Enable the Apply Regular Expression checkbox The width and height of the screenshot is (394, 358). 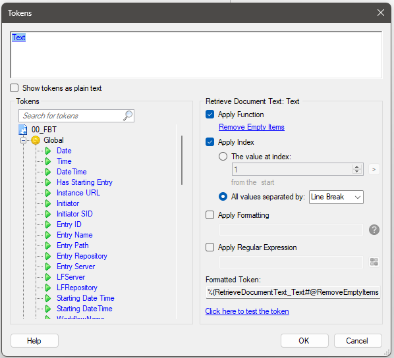210,247
